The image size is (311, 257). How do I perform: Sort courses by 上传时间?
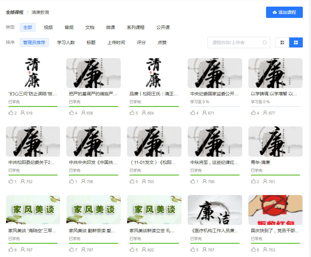click(116, 42)
